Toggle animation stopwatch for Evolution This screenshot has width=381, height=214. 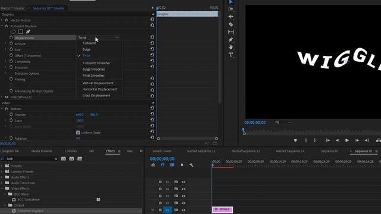click(11, 67)
